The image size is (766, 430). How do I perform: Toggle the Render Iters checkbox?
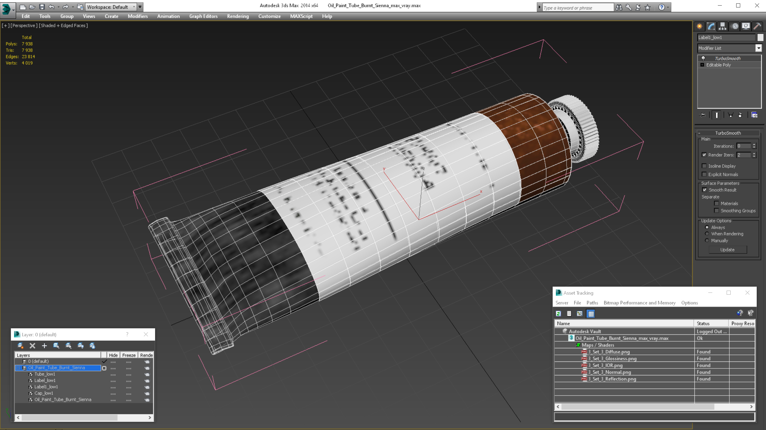[x=704, y=154]
